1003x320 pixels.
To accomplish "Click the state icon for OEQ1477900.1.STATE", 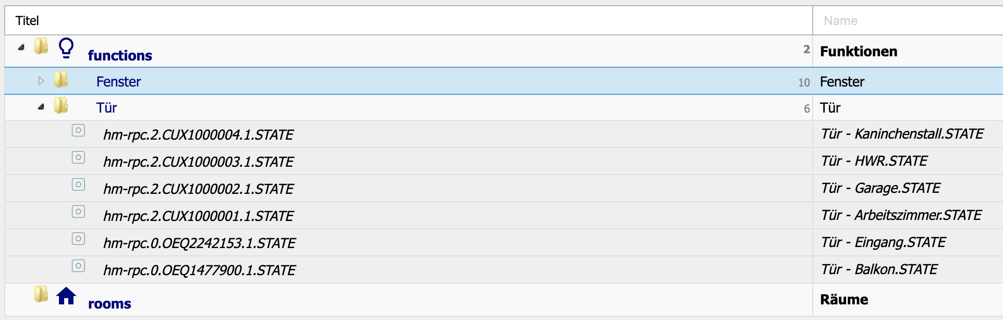I will (78, 266).
